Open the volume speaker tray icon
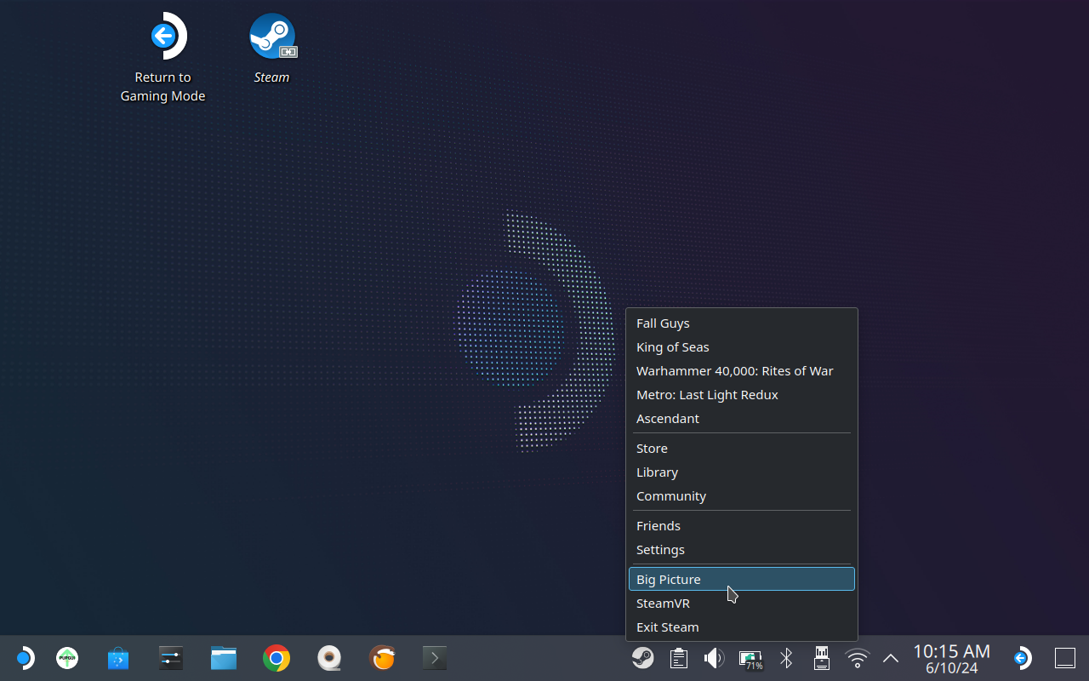This screenshot has height=681, width=1089. tap(714, 658)
